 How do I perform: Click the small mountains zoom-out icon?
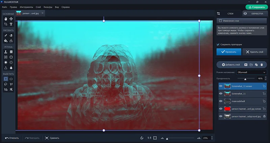162,138
